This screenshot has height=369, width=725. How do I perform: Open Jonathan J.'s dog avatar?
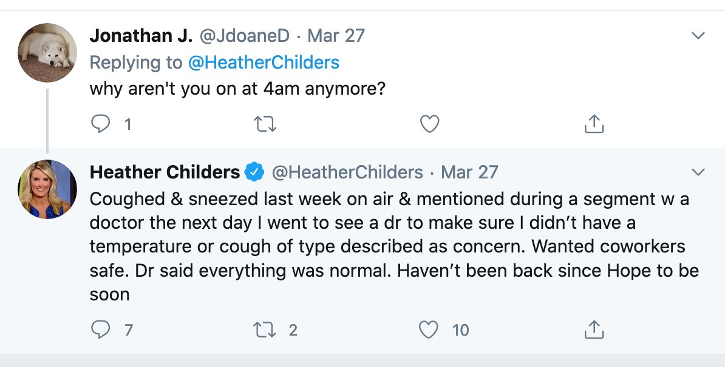pyautogui.click(x=47, y=53)
